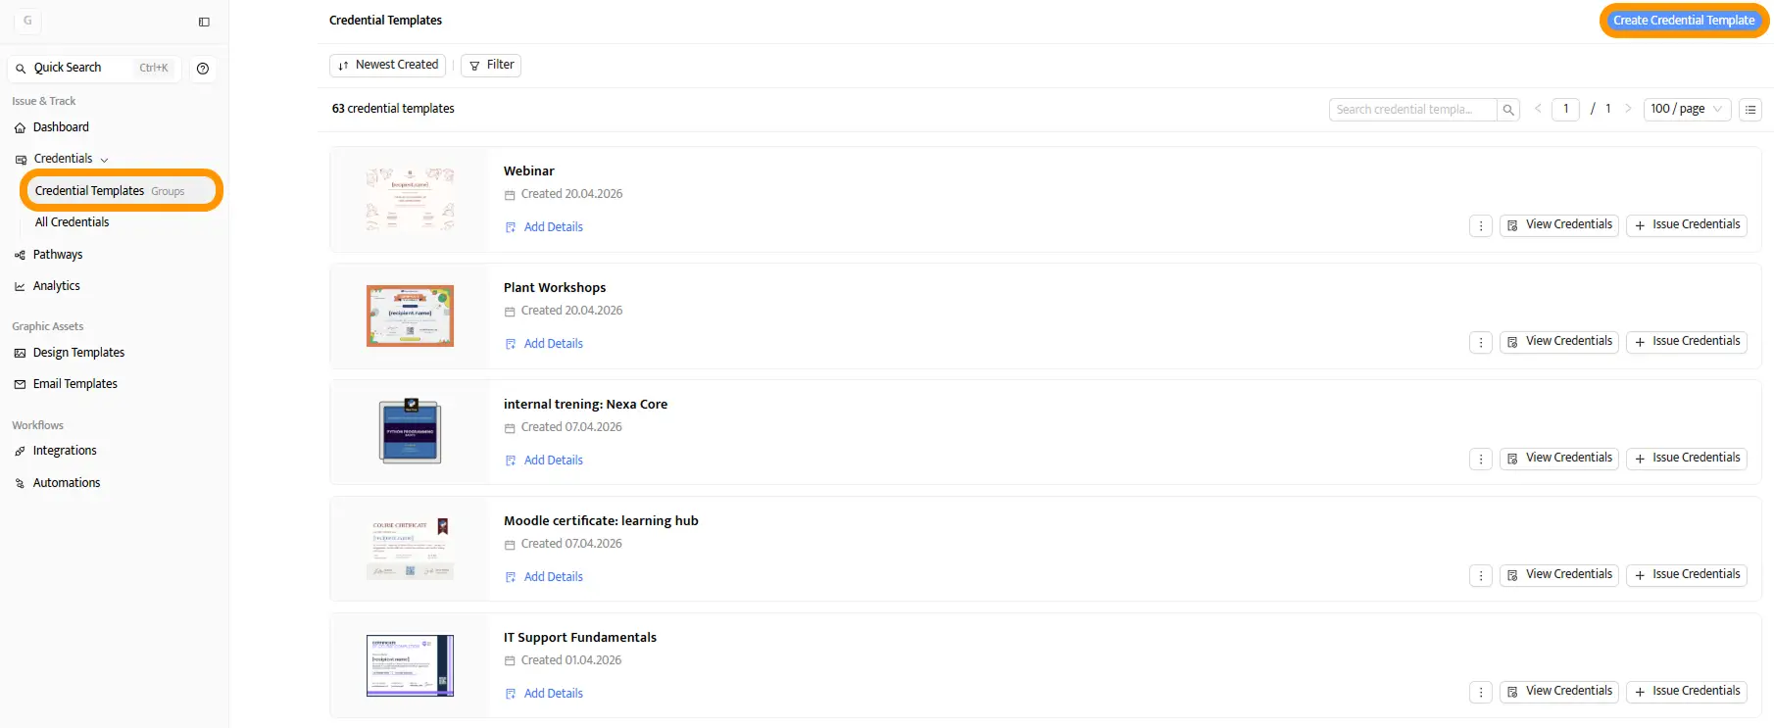This screenshot has height=728, width=1774.
Task: Open Moodle certificate: learning hub title
Action: [x=601, y=521]
